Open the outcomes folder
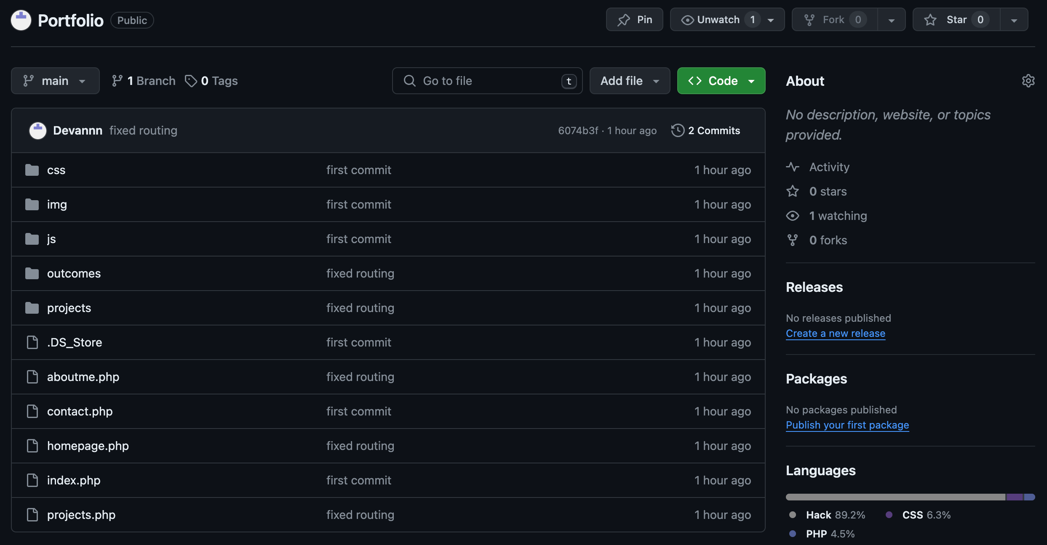 (x=74, y=273)
